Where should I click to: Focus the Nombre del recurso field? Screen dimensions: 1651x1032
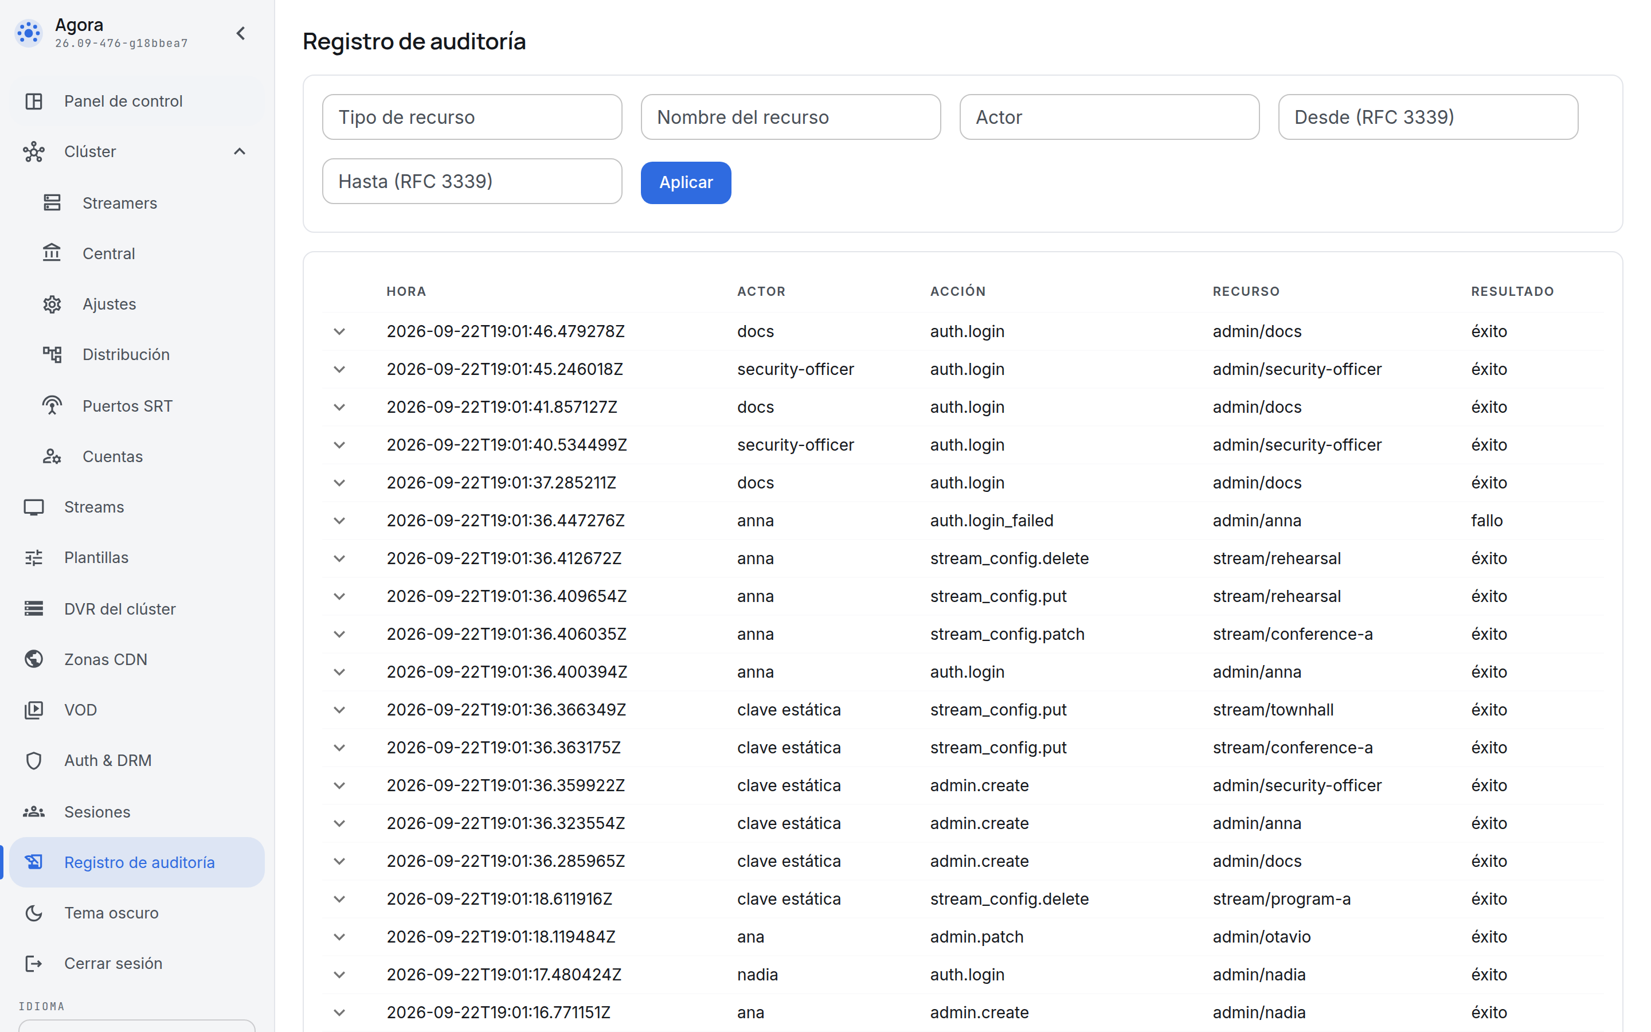(x=791, y=117)
